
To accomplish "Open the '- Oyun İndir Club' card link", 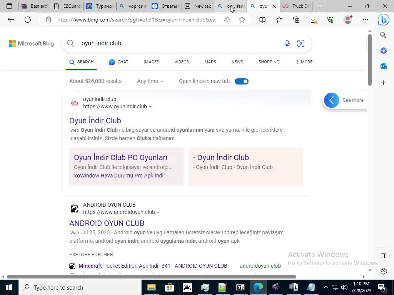I will click(x=221, y=157).
